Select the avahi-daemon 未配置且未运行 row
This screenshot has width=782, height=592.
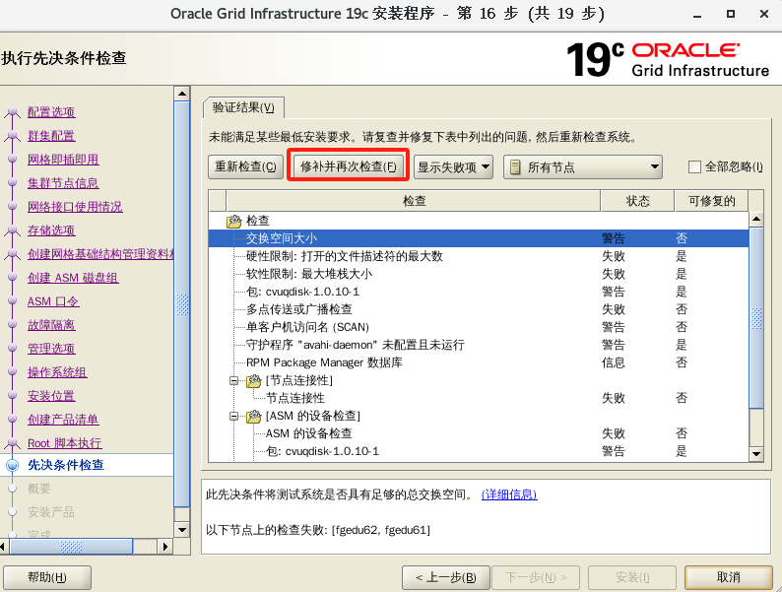479,345
